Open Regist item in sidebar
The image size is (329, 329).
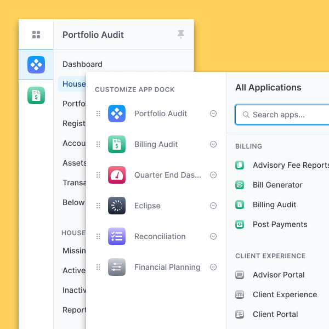[x=74, y=123]
